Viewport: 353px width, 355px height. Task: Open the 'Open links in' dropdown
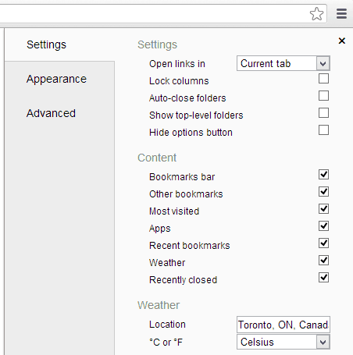pos(283,63)
